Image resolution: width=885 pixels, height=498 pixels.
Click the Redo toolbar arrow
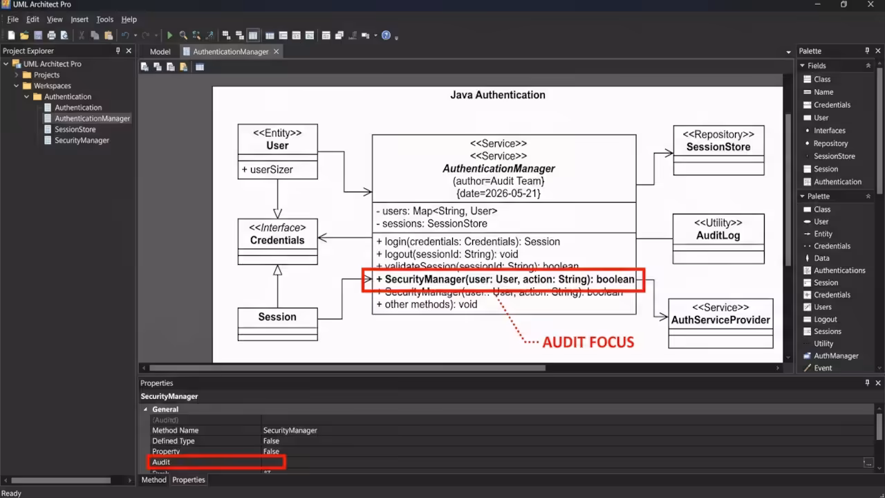coord(146,35)
